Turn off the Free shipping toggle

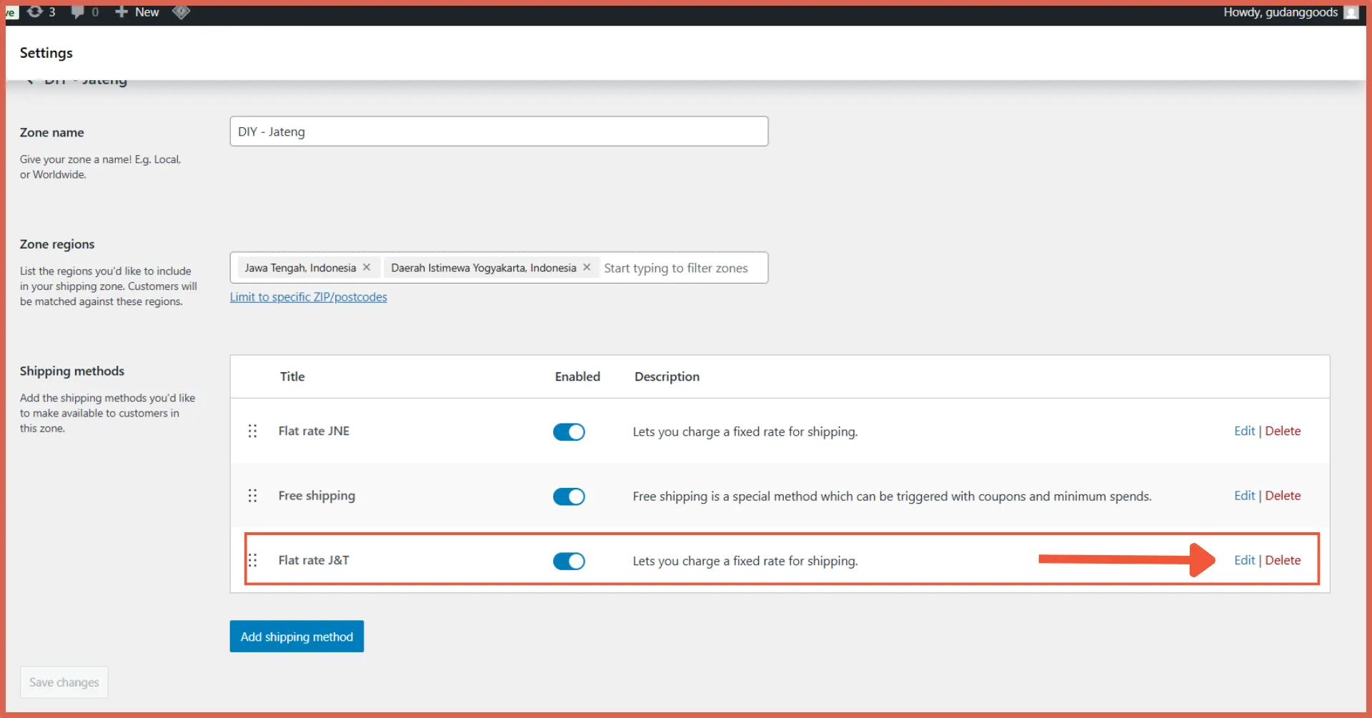pyautogui.click(x=569, y=497)
